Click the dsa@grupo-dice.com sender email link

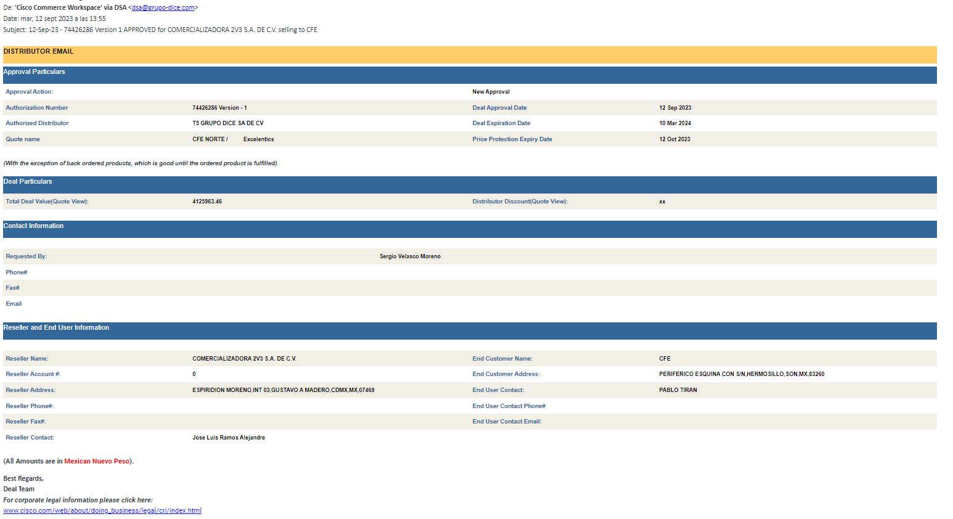163,7
